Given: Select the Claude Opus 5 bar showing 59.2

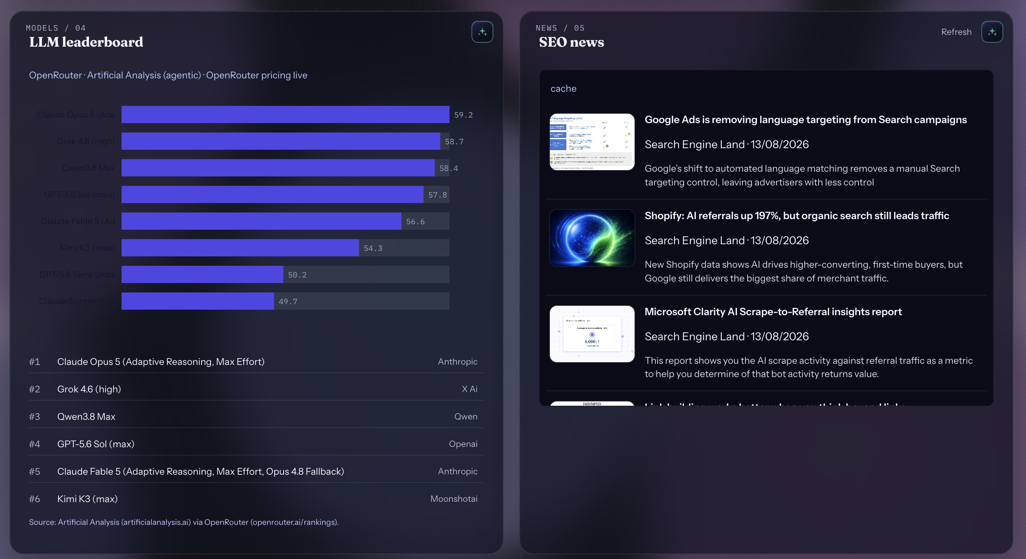Looking at the screenshot, I should (285, 114).
